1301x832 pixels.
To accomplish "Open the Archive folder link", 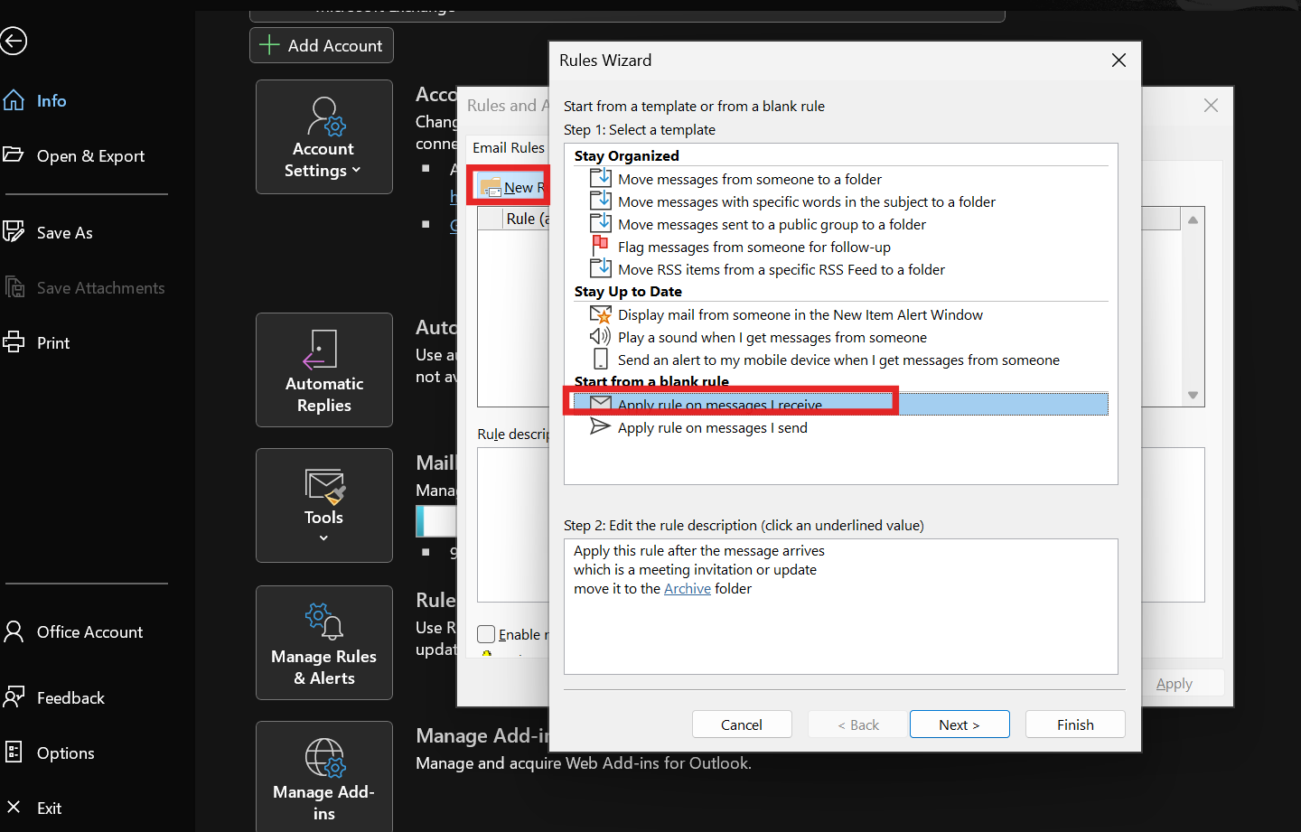I will pos(688,588).
